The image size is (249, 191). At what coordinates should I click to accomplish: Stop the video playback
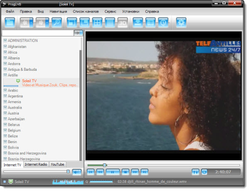pyautogui.click(x=124, y=171)
